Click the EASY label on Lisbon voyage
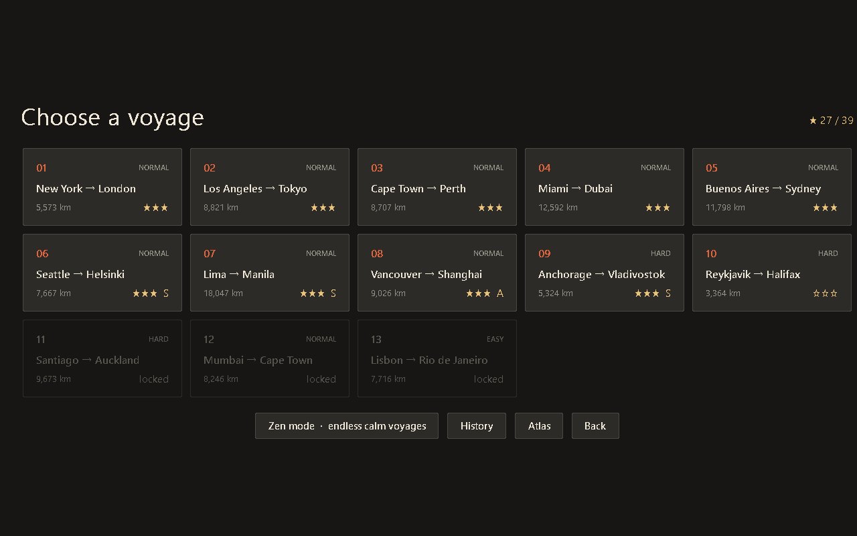The height and width of the screenshot is (536, 857). pos(495,339)
